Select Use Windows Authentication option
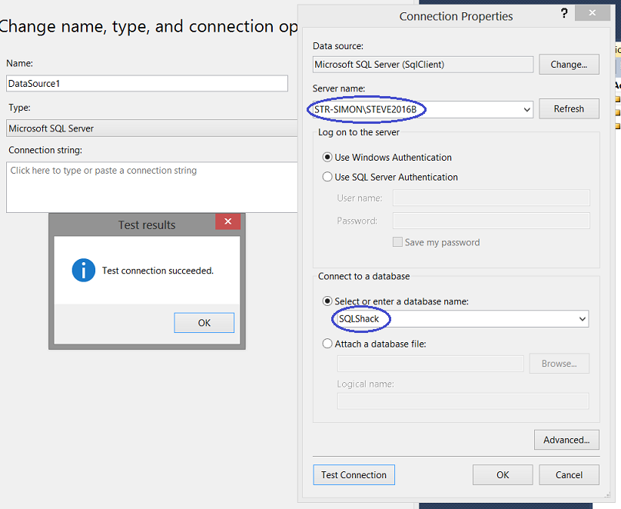Image resolution: width=621 pixels, height=509 pixels. (x=328, y=158)
